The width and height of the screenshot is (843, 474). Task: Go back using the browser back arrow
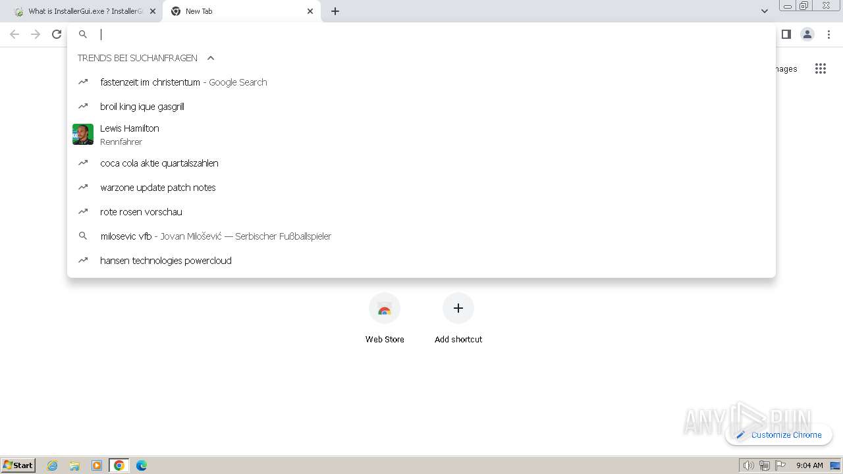[14, 34]
